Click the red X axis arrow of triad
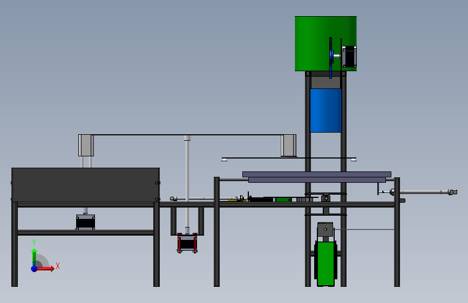The image size is (468, 303). click(45, 268)
